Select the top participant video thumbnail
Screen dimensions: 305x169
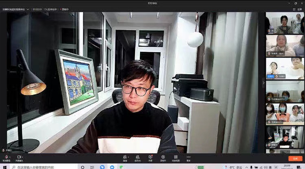click(x=285, y=23)
